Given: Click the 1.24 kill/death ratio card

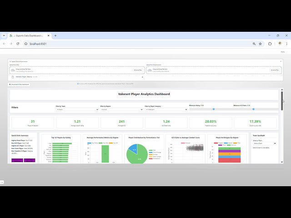Looking at the screenshot, I should coord(166,123).
